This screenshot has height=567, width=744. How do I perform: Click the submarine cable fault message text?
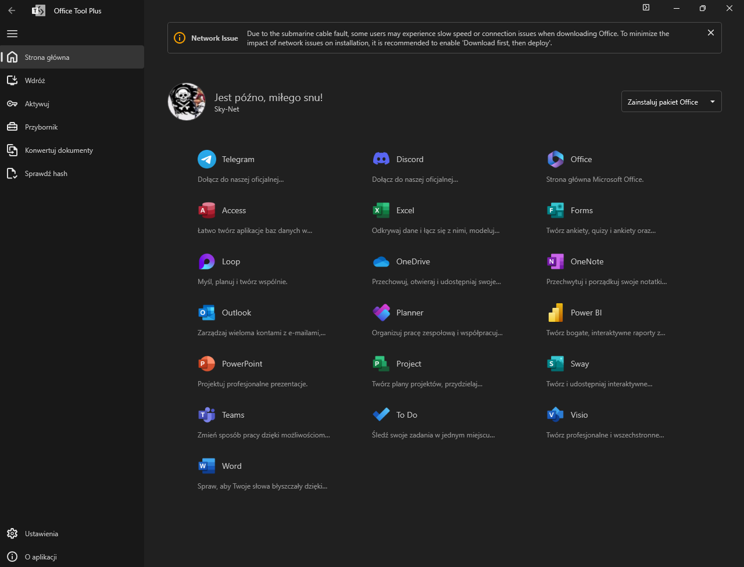458,38
